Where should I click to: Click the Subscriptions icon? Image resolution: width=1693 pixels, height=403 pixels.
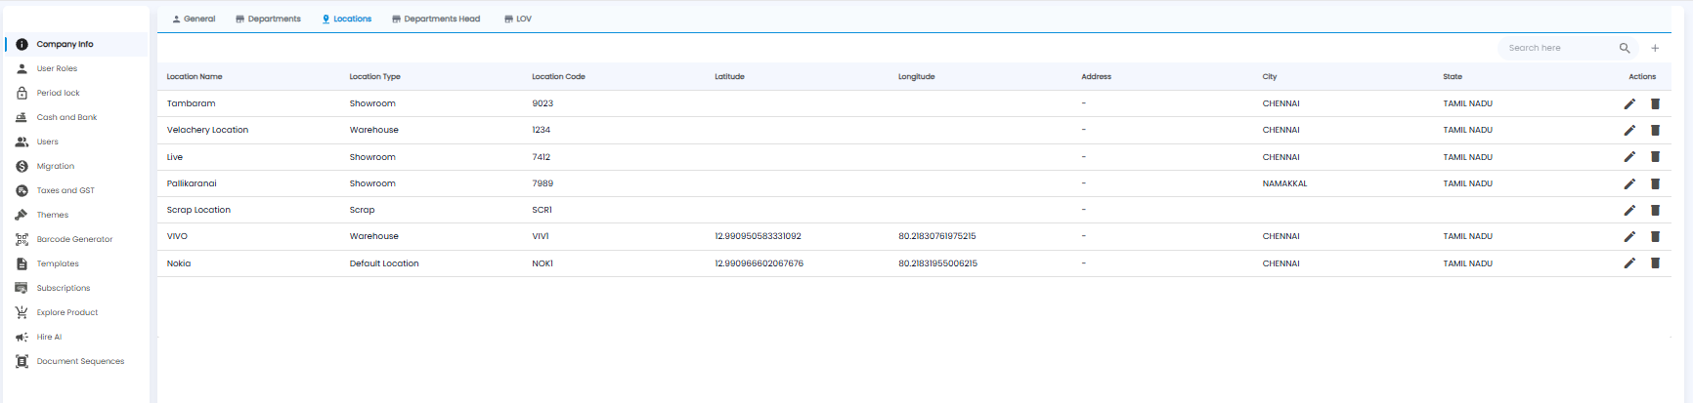22,288
